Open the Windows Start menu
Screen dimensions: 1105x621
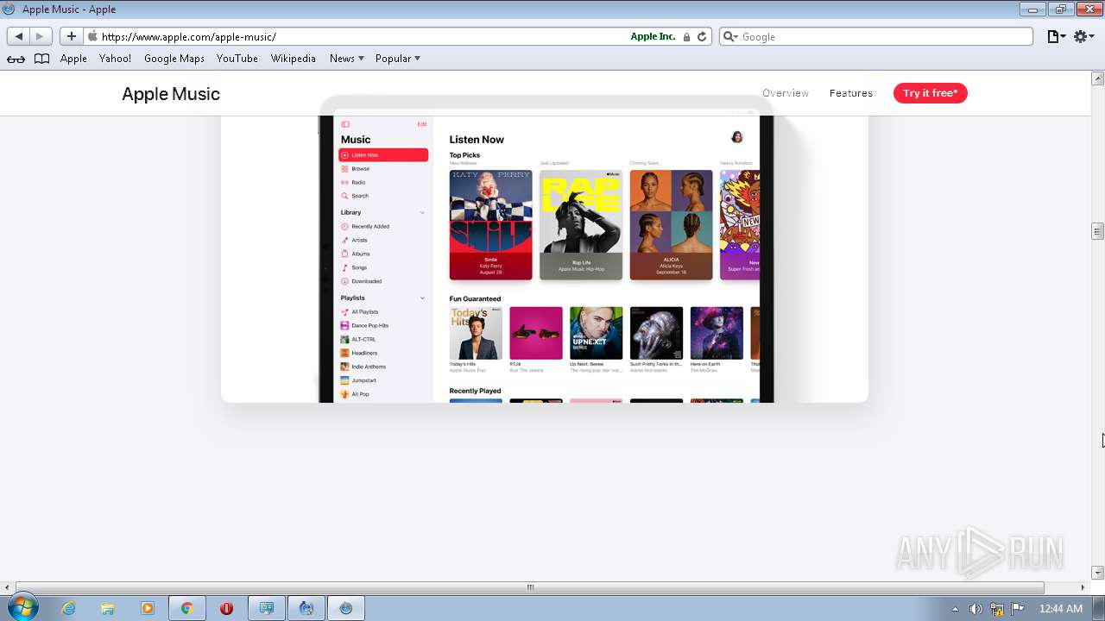pos(22,608)
